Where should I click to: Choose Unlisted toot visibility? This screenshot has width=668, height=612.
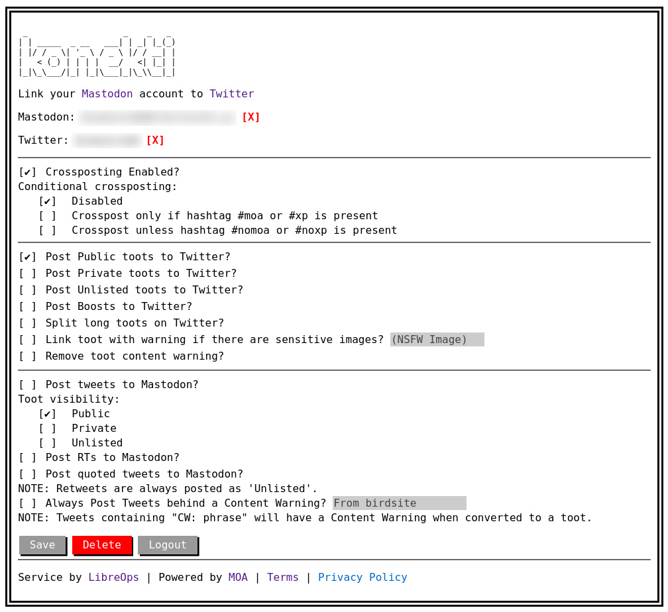coord(48,443)
